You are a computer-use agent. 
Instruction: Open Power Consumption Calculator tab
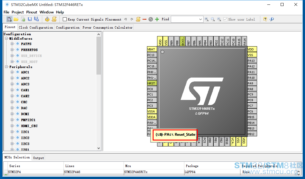(x=107, y=27)
